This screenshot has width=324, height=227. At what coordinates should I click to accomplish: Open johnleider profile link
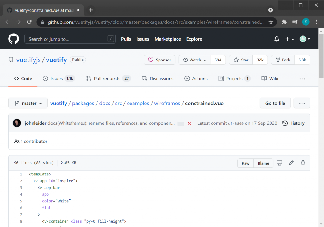point(35,123)
